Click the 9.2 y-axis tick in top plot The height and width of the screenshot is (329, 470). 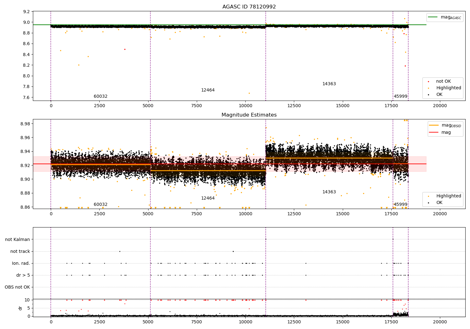(27, 12)
